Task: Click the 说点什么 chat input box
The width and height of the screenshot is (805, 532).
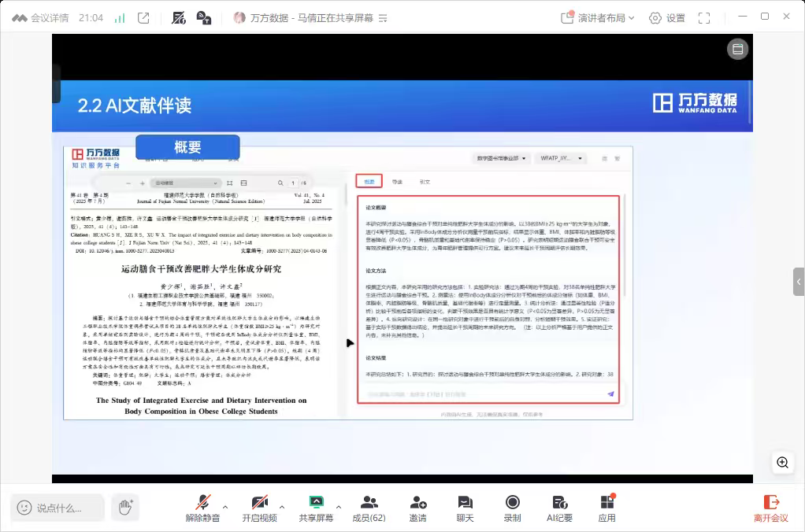Action: [59, 508]
